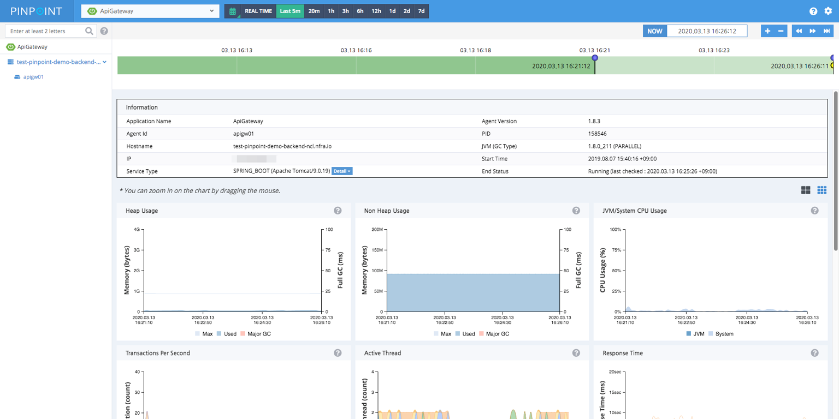The height and width of the screenshot is (419, 839).
Task: Click the NOW button
Action: (x=655, y=31)
